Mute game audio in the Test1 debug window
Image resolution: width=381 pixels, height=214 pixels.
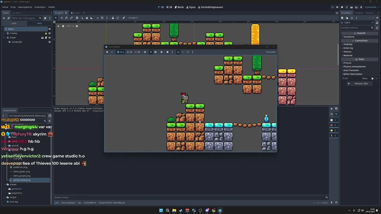[162, 52]
